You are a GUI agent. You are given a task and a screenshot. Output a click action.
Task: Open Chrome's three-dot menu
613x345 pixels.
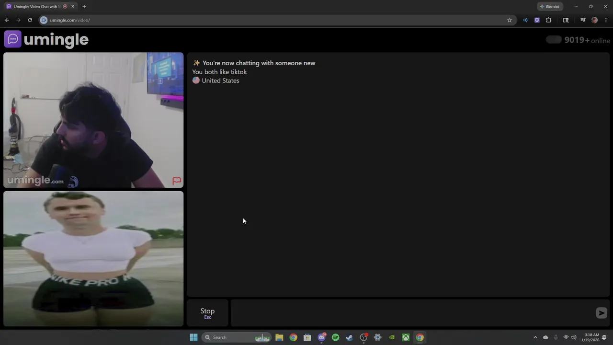click(x=606, y=20)
